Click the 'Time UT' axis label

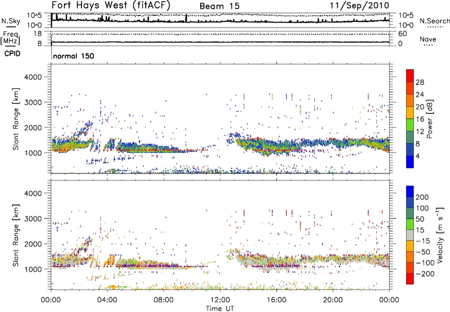220,308
